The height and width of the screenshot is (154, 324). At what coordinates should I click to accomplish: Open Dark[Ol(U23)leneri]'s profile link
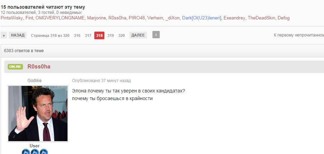point(202,18)
